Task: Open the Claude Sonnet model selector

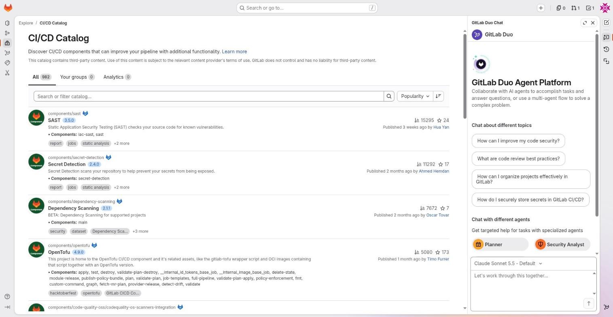Action: pyautogui.click(x=508, y=264)
